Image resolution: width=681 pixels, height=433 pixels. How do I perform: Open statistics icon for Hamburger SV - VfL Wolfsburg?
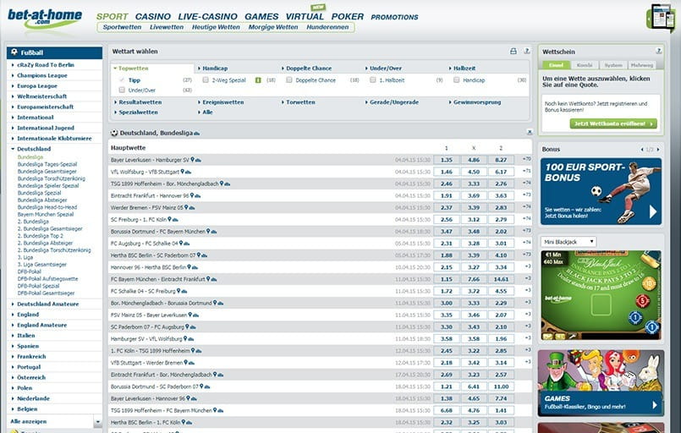pos(191,339)
